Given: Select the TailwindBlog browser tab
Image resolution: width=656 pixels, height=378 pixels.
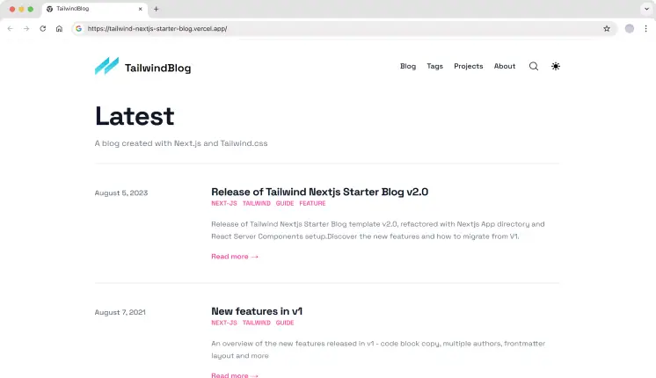Looking at the screenshot, I should 95,9.
